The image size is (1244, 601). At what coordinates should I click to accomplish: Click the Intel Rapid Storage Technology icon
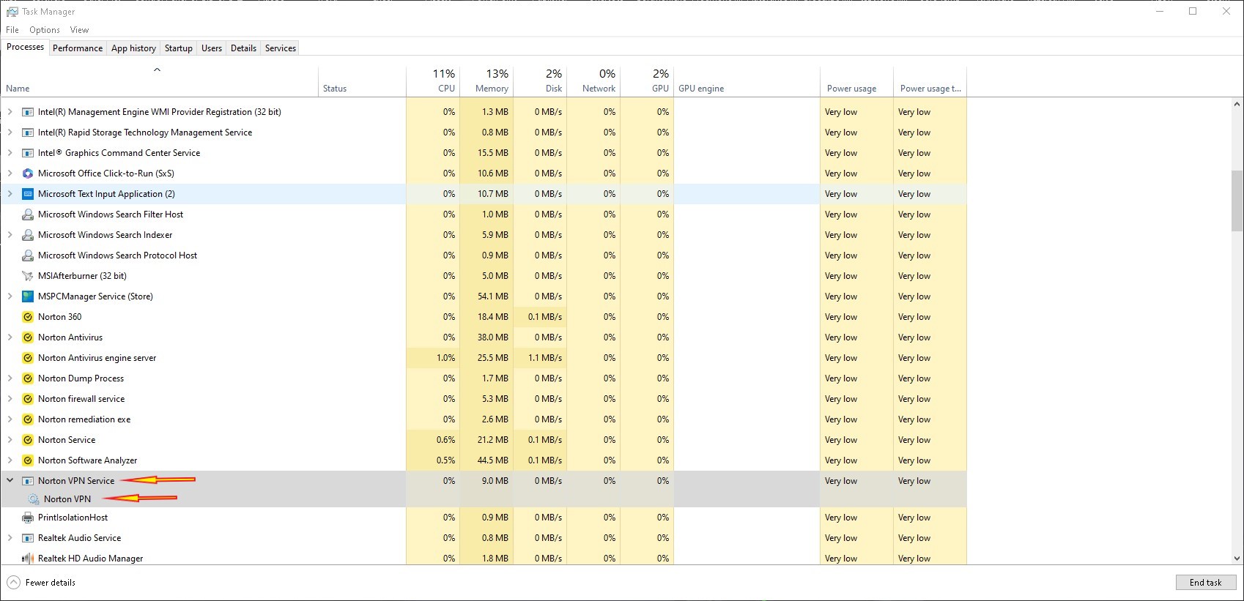[28, 132]
